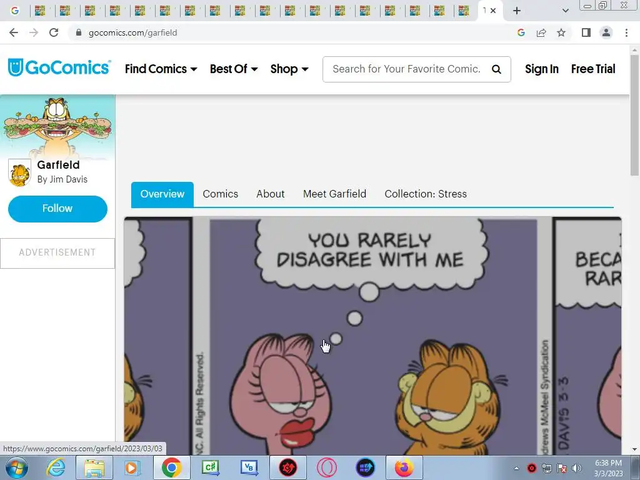Open the Chrome profile menu
Screen dimensions: 640x480
[606, 32]
